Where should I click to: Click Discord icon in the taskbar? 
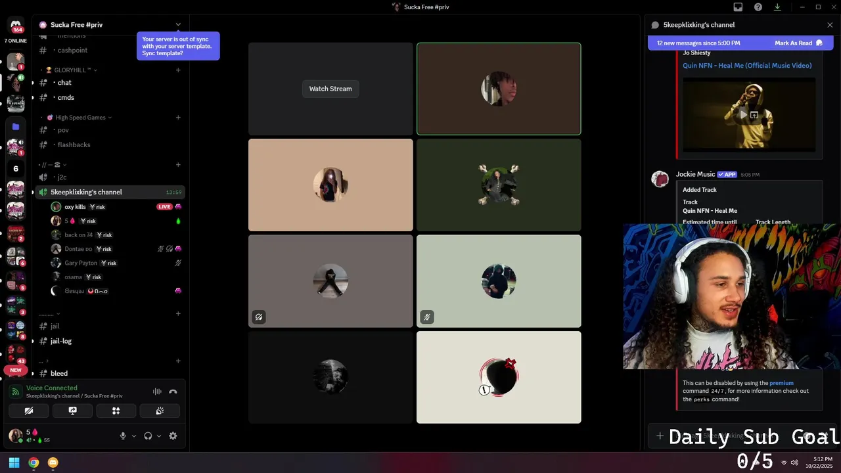click(53, 462)
